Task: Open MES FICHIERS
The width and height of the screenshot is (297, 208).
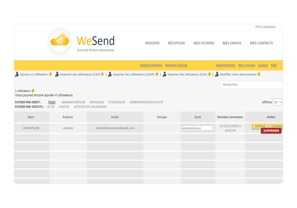Action: pos(204,43)
